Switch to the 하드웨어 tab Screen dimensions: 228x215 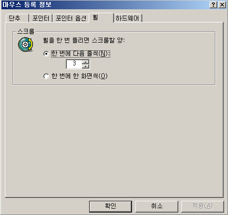coord(128,18)
